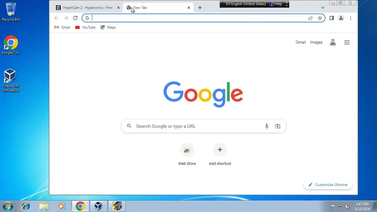
Task: Open a new tab with plus button
Action: (200, 8)
